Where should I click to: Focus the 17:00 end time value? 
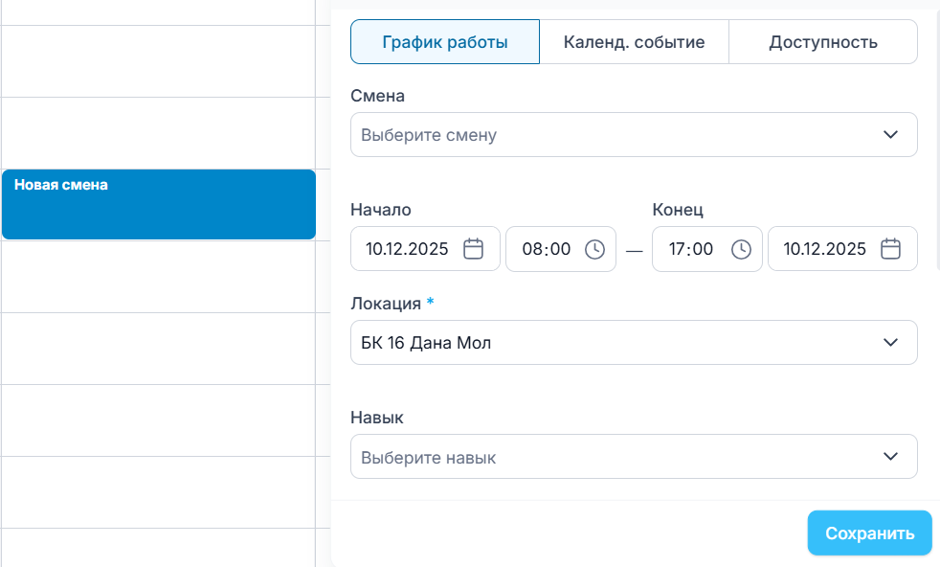[691, 249]
